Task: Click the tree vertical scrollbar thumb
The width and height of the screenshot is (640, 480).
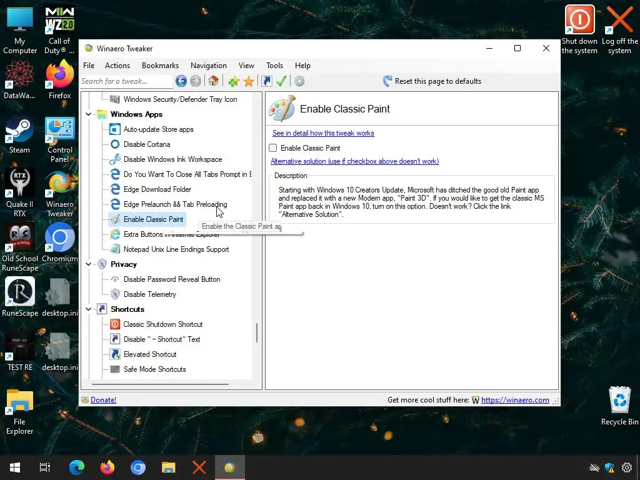Action: pos(257,333)
